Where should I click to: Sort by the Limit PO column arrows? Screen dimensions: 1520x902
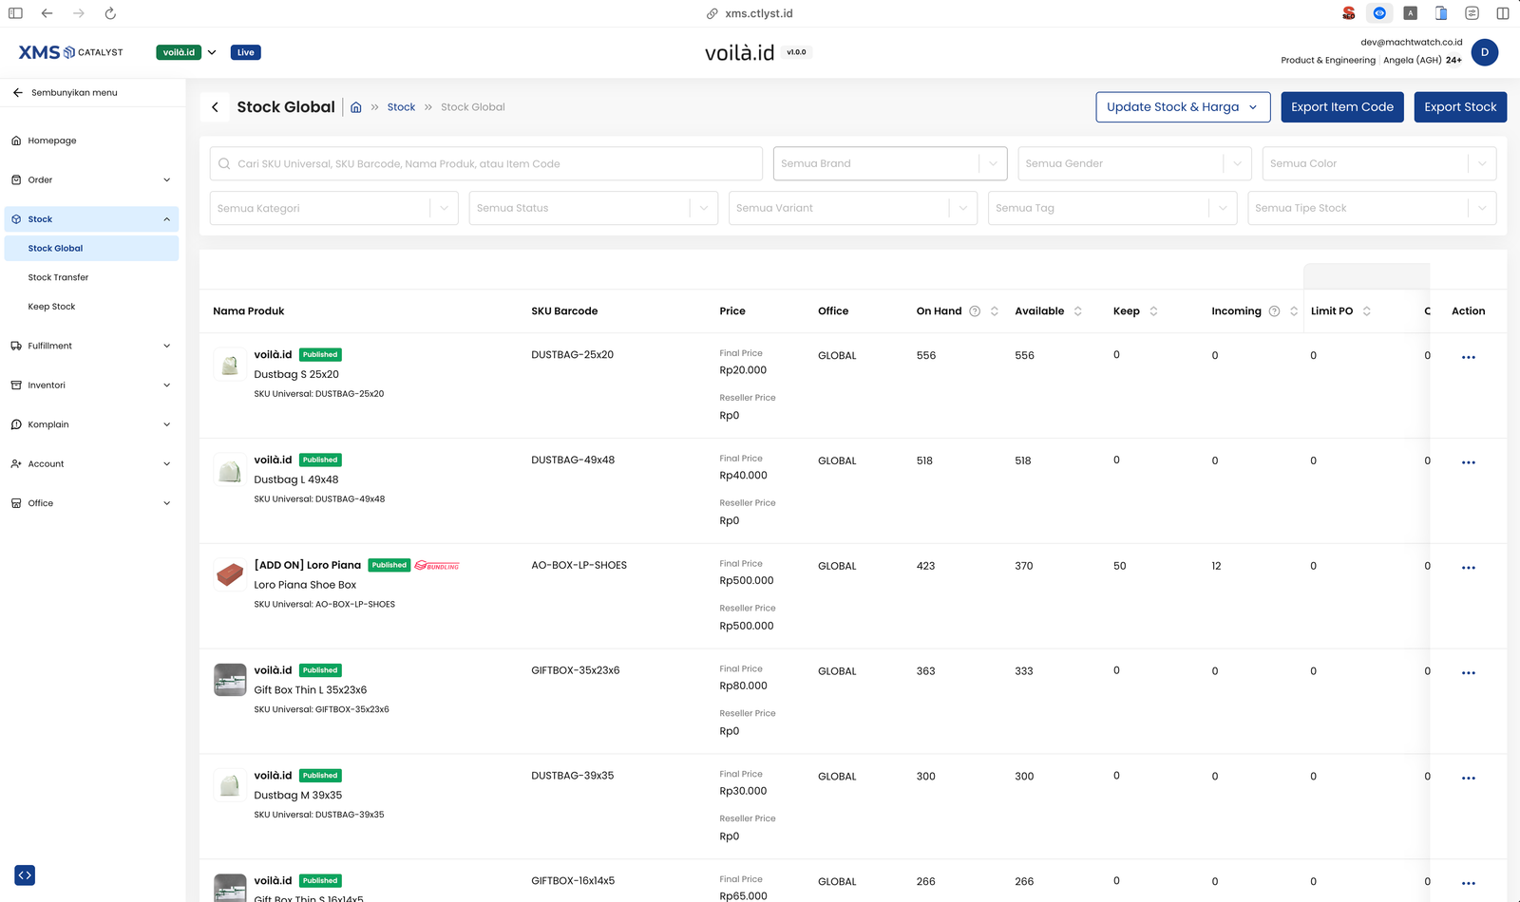(1367, 311)
